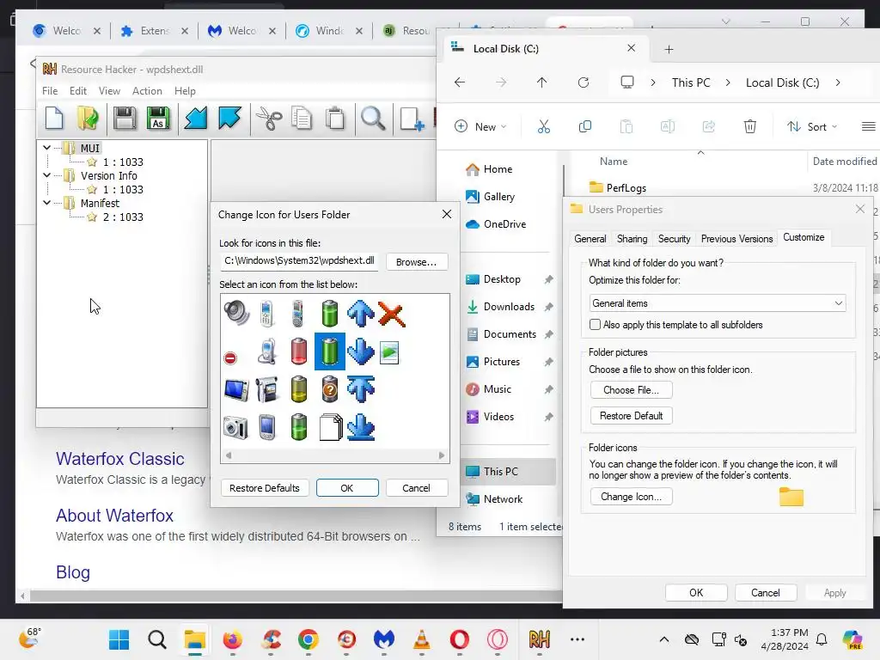Open the About Waterfox link

114,516
